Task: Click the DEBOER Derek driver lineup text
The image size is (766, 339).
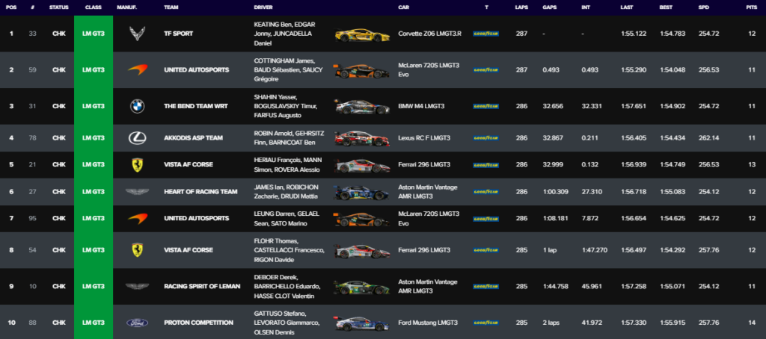Action: (x=287, y=286)
